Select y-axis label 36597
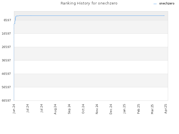This screenshot has width=179, height=134. pyautogui.click(x=6, y=60)
